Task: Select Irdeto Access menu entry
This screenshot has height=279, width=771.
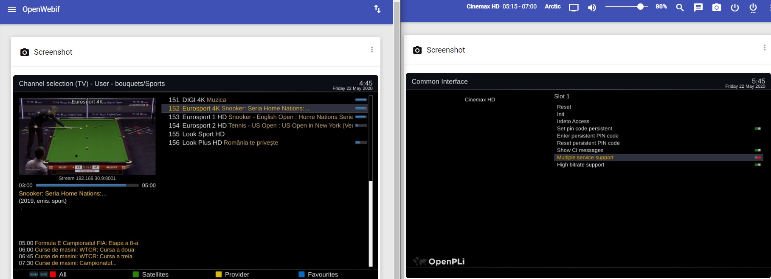Action: coord(658,121)
